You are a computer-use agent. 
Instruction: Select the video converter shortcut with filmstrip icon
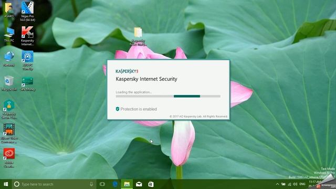coord(9,133)
